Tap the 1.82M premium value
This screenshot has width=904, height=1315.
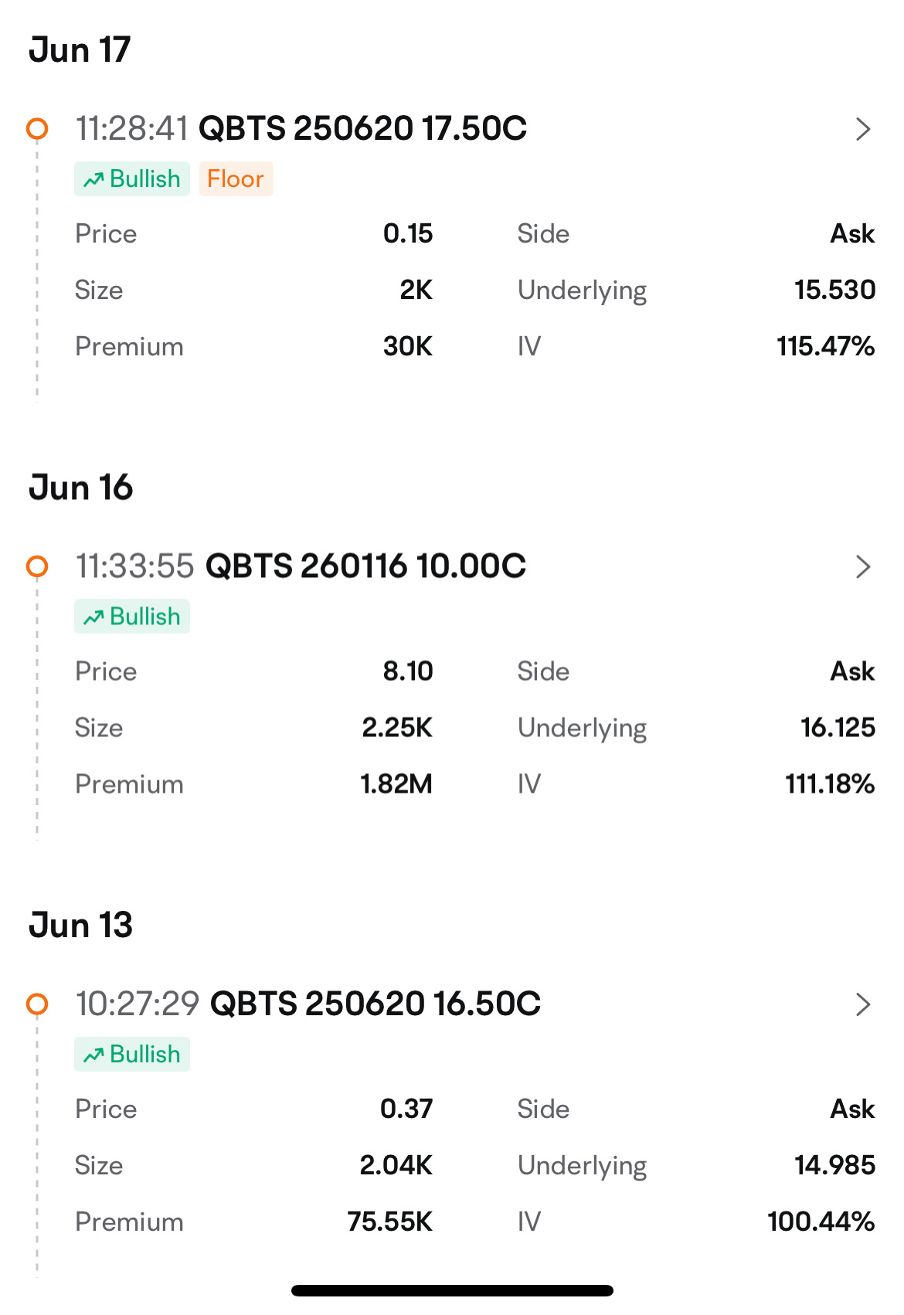396,784
